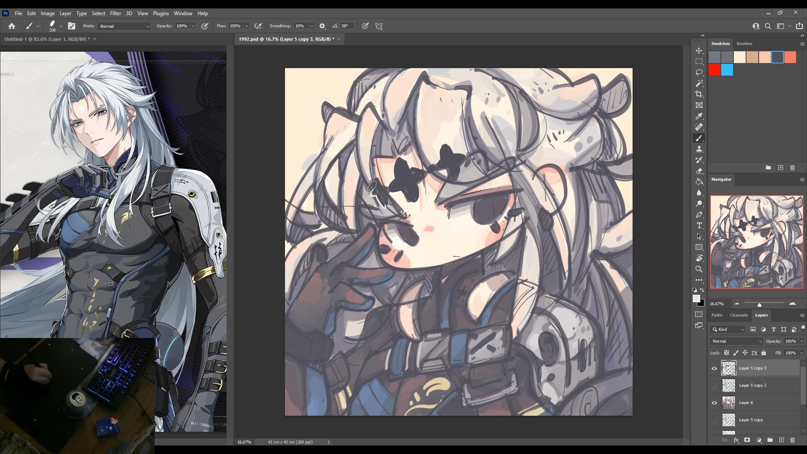
Task: Open the blend Mode dropdown in options bar
Action: pyautogui.click(x=124, y=26)
